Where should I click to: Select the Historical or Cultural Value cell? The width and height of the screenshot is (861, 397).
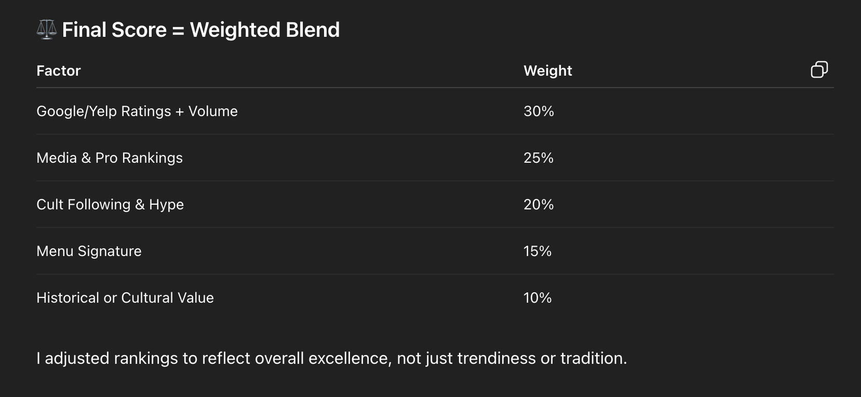pyautogui.click(x=125, y=298)
